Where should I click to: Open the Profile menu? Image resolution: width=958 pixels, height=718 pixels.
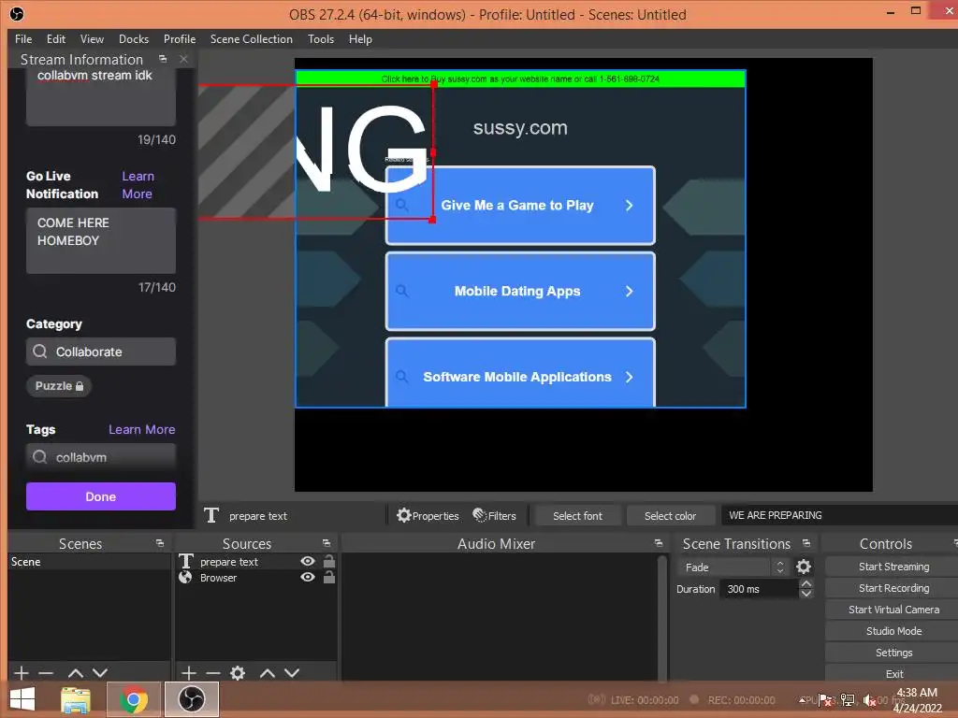click(180, 39)
